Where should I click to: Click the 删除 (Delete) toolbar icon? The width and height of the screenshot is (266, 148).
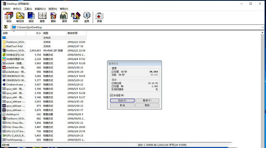(53, 17)
